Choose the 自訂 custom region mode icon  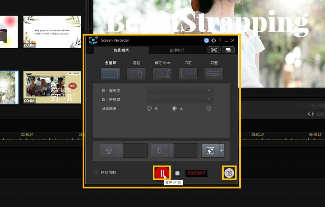[x=188, y=74]
